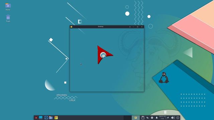Click the circular arrow icon at tray end
Image resolution: width=214 pixels, height=120 pixels.
click(178, 118)
